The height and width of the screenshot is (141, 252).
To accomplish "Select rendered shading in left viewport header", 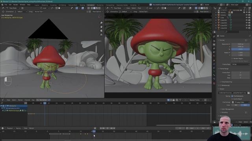I will point(100,8).
